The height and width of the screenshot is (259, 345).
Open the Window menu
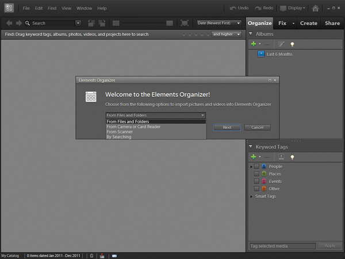(85, 9)
